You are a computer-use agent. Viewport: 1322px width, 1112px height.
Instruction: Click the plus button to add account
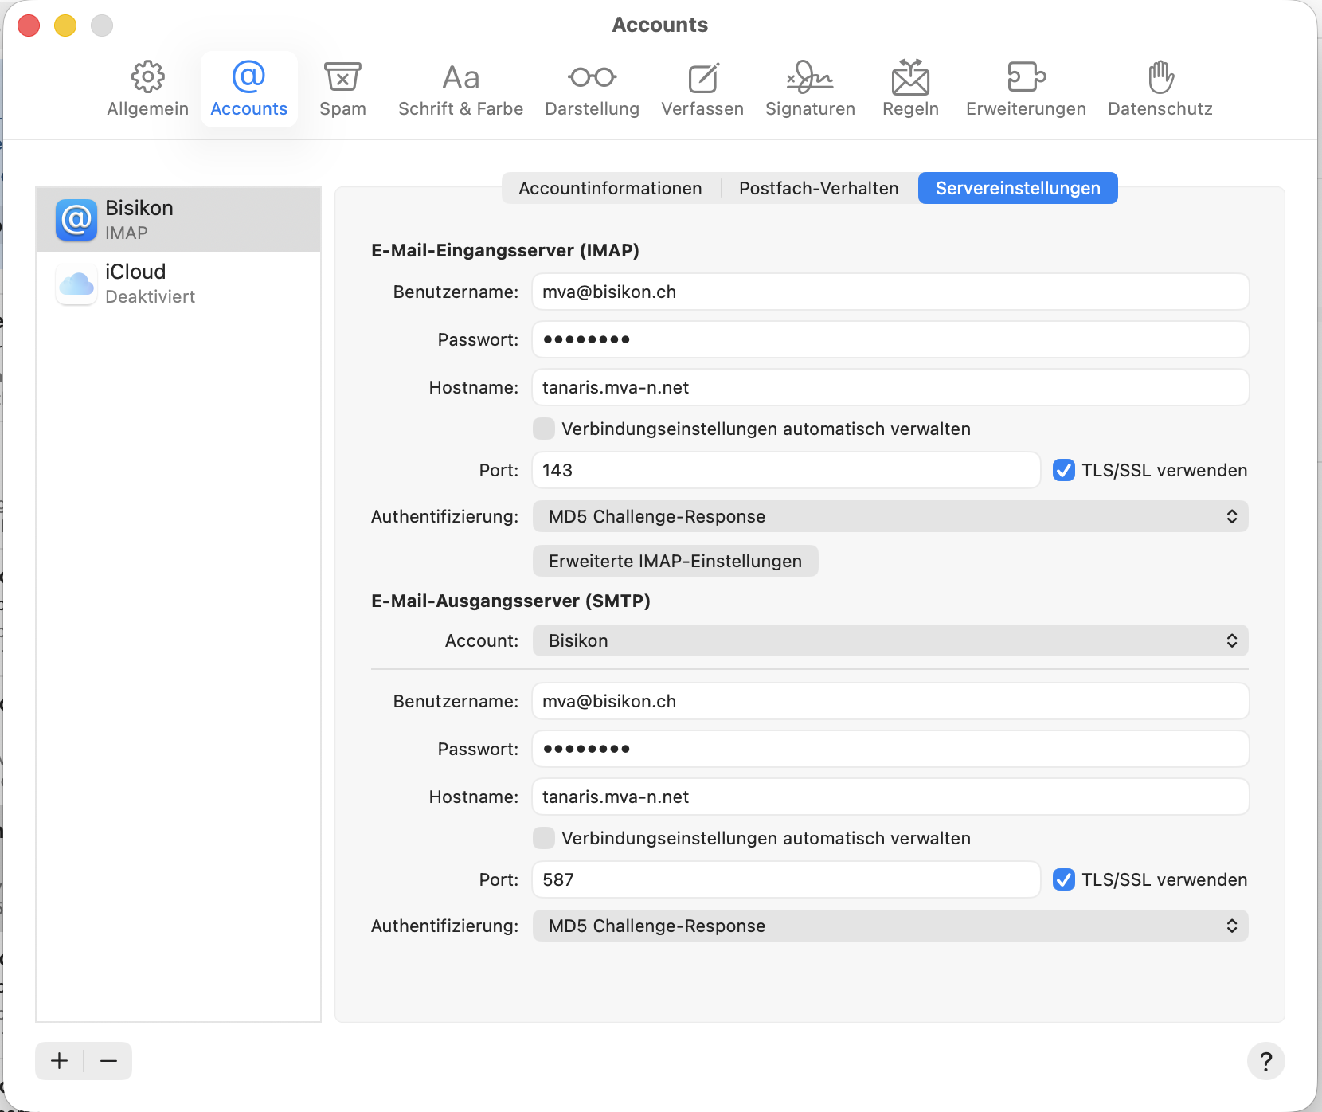(x=60, y=1061)
